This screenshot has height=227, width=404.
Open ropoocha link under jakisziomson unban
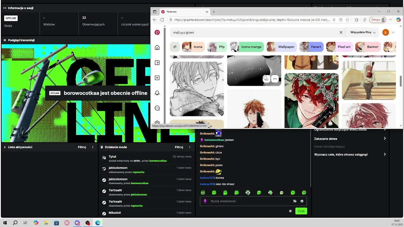(x=138, y=172)
